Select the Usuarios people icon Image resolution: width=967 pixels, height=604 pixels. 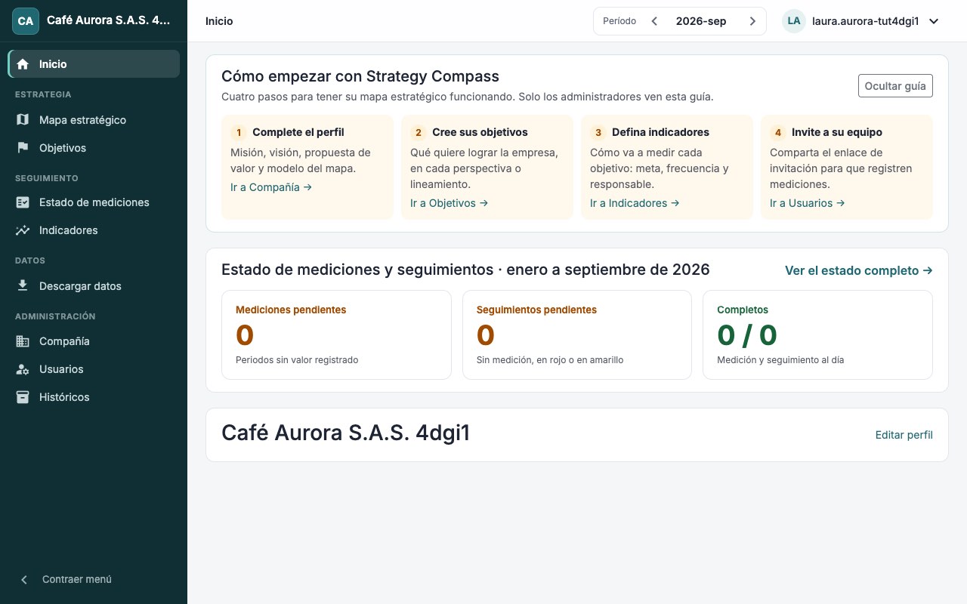(x=23, y=369)
